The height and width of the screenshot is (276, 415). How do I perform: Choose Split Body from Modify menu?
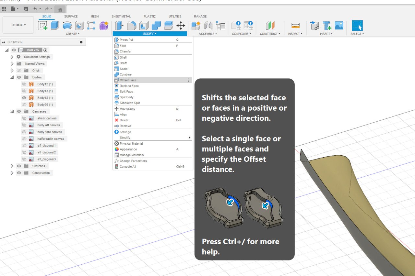pyautogui.click(x=152, y=97)
